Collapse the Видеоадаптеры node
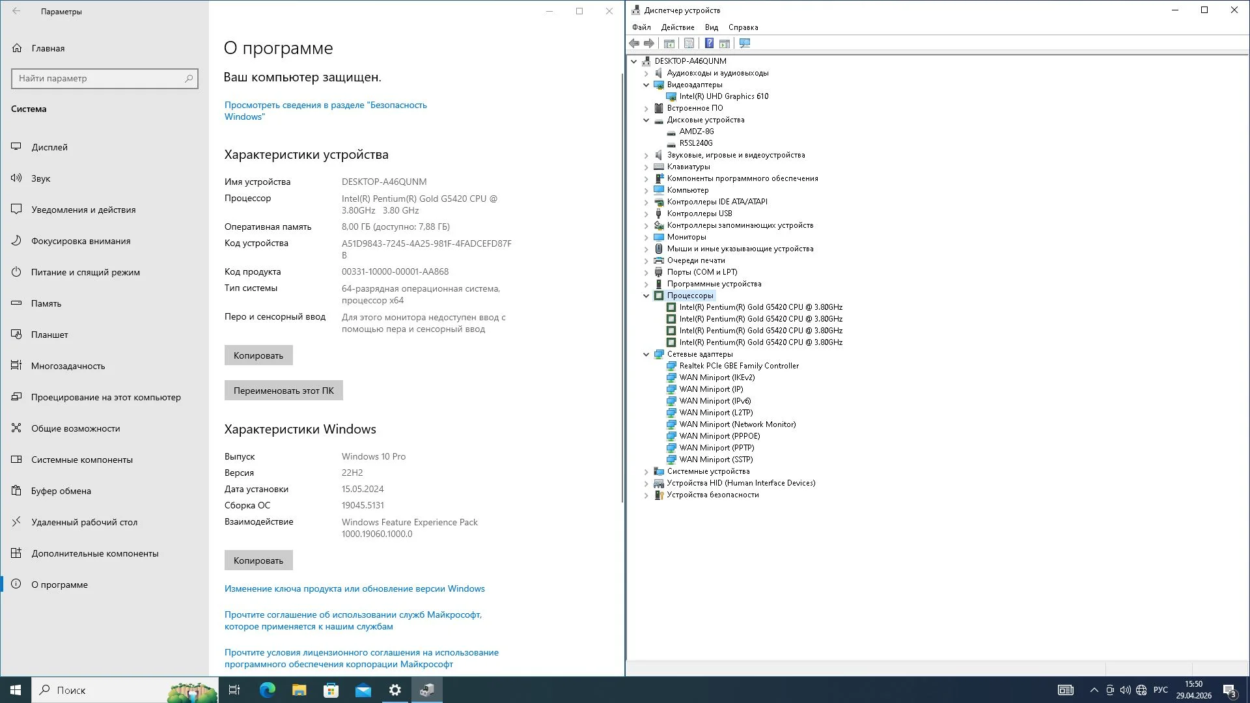Viewport: 1250px width, 703px height. 646,85
